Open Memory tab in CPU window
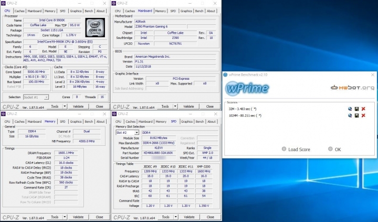 [x=50, y=11]
